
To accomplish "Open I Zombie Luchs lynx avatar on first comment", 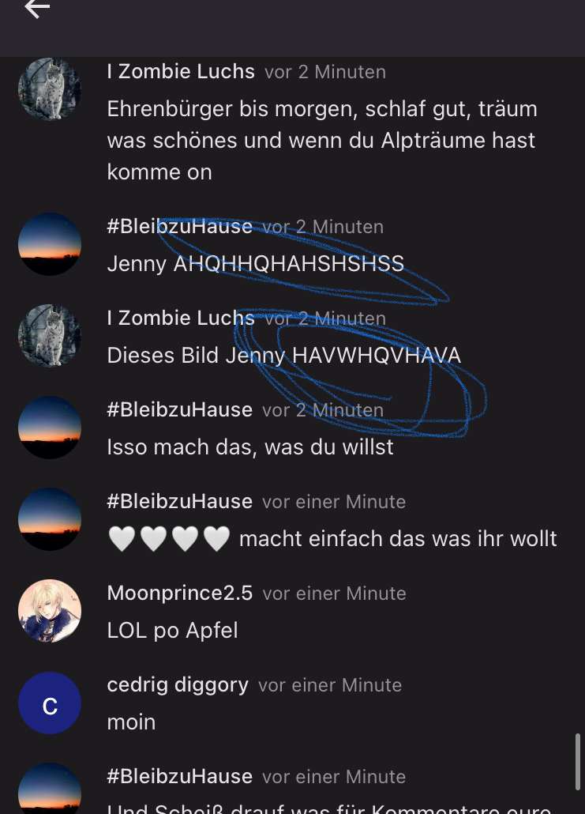I will pyautogui.click(x=50, y=89).
